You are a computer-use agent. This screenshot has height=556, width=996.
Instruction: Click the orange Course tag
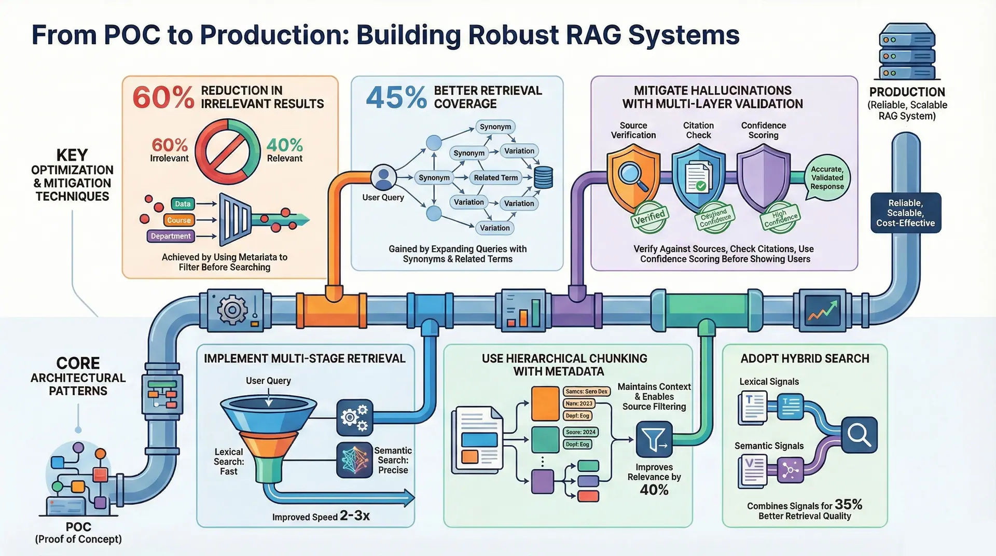(179, 220)
